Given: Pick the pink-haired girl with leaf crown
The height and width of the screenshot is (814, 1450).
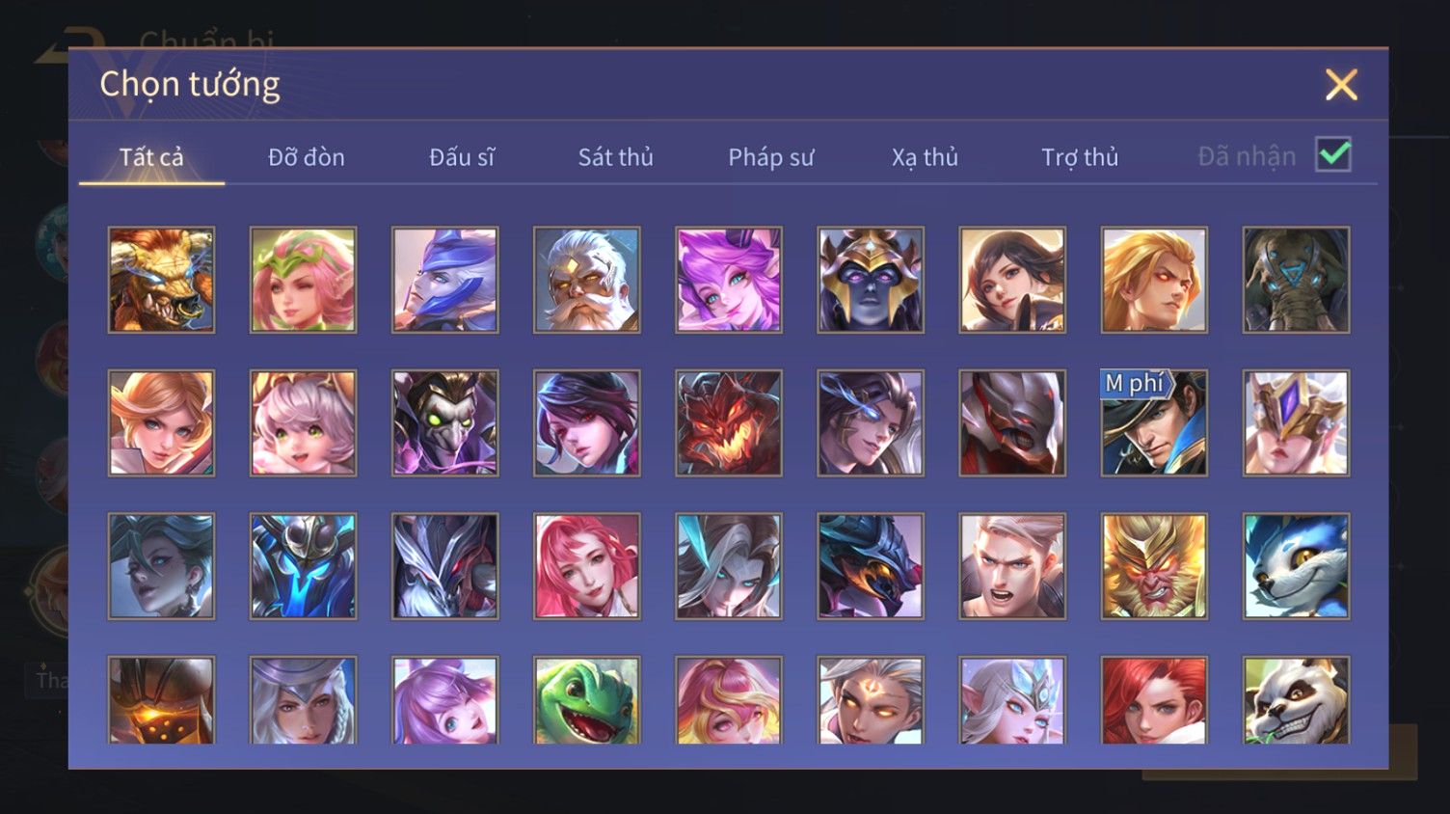Looking at the screenshot, I should click(303, 280).
